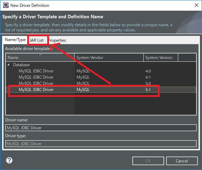
Task: Sort by the Name column header
Action: click(40, 58)
